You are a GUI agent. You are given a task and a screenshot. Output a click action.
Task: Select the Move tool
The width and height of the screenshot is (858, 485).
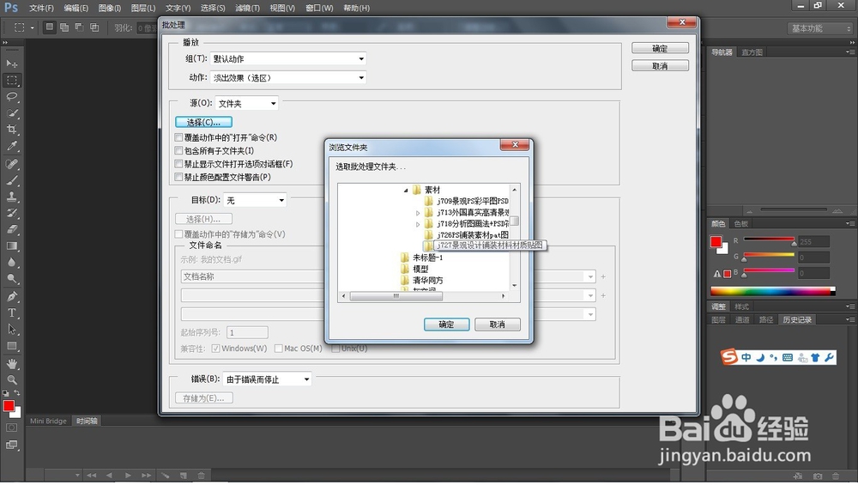point(11,64)
